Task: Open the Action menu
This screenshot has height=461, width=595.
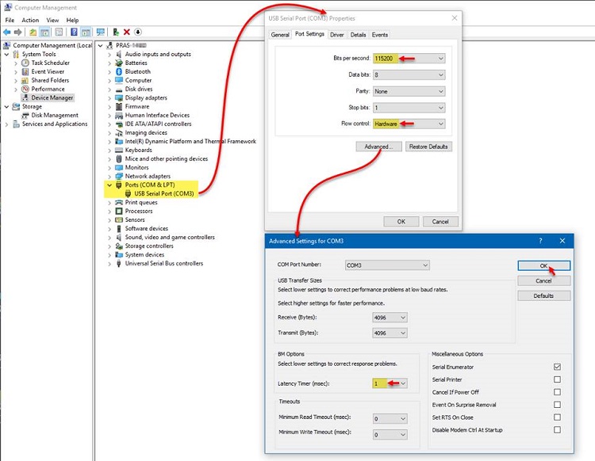Action: coord(30,20)
